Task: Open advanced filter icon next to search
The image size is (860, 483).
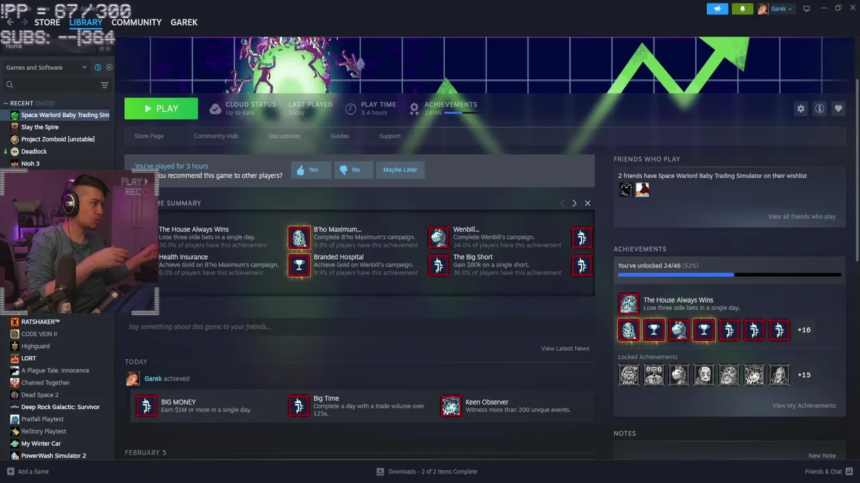Action: pos(104,85)
